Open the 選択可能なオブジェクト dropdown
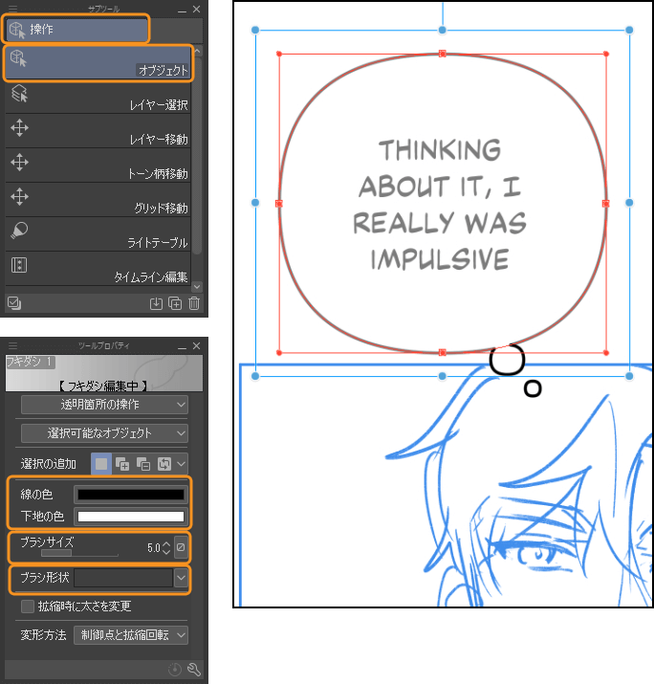This screenshot has width=654, height=684. coord(105,433)
